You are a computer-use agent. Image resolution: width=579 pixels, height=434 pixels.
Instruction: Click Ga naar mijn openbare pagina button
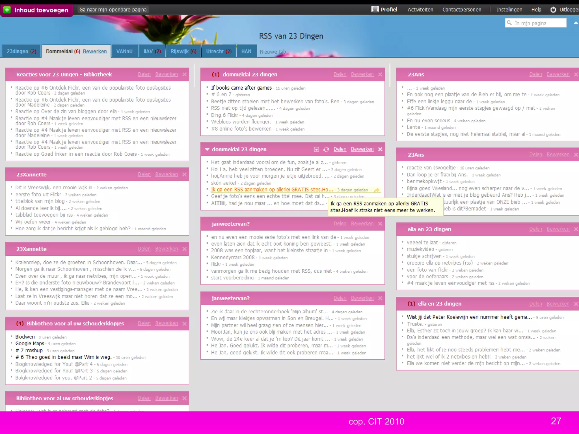[113, 10]
